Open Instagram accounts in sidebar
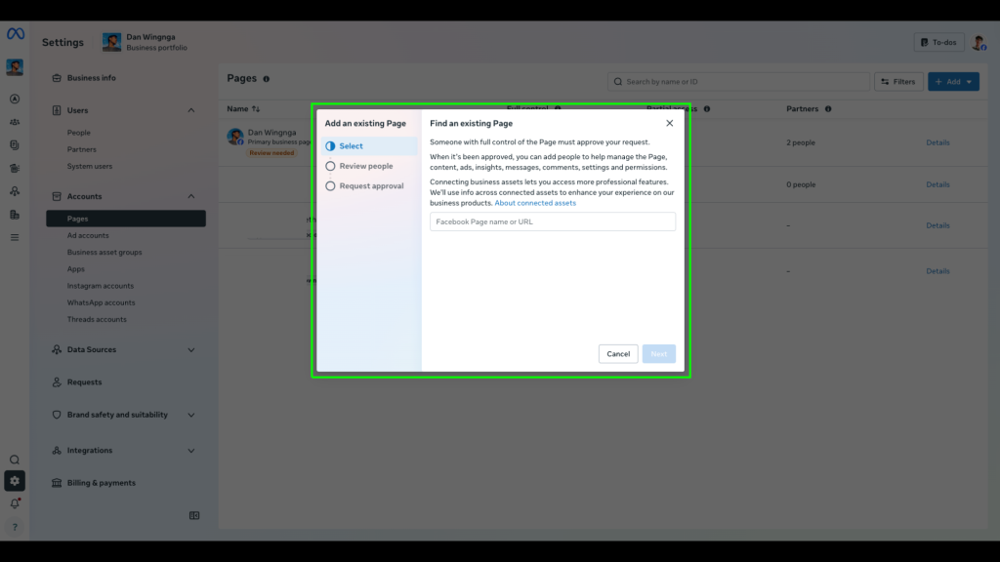This screenshot has width=1000, height=562. point(101,286)
